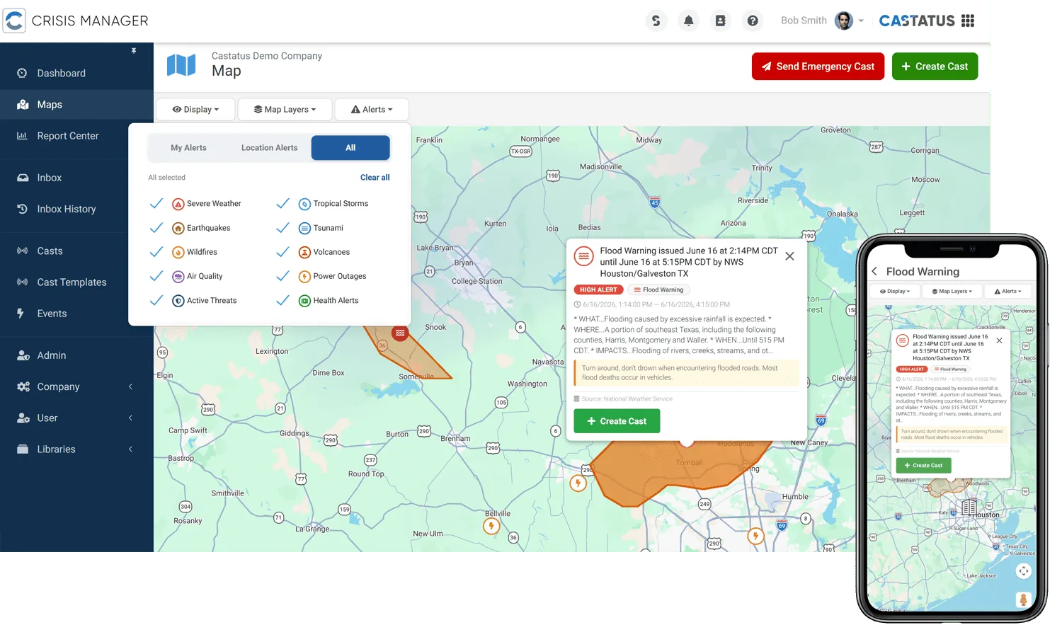Select the All alerts tab
1062x637 pixels.
pyautogui.click(x=350, y=148)
